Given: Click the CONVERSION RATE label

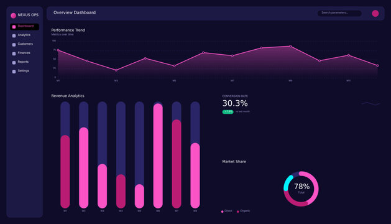Looking at the screenshot, I should tap(235, 96).
